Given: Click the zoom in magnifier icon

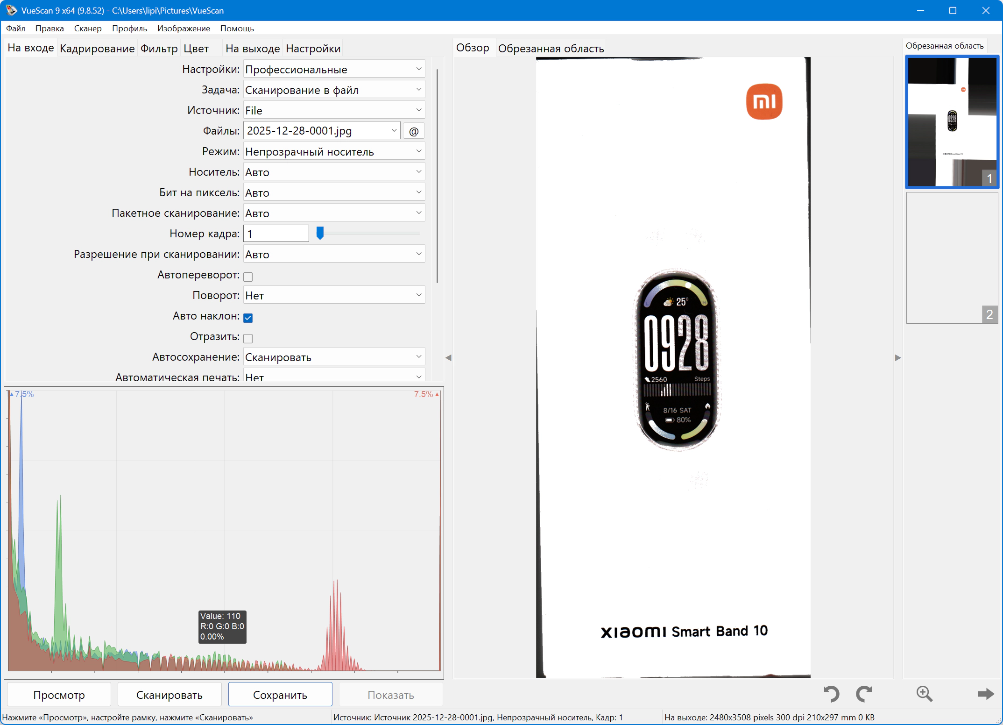Looking at the screenshot, I should coord(924,694).
